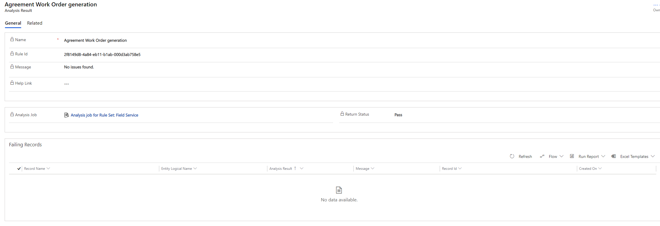Click the Message column header text
The width and height of the screenshot is (660, 226).
pos(362,169)
